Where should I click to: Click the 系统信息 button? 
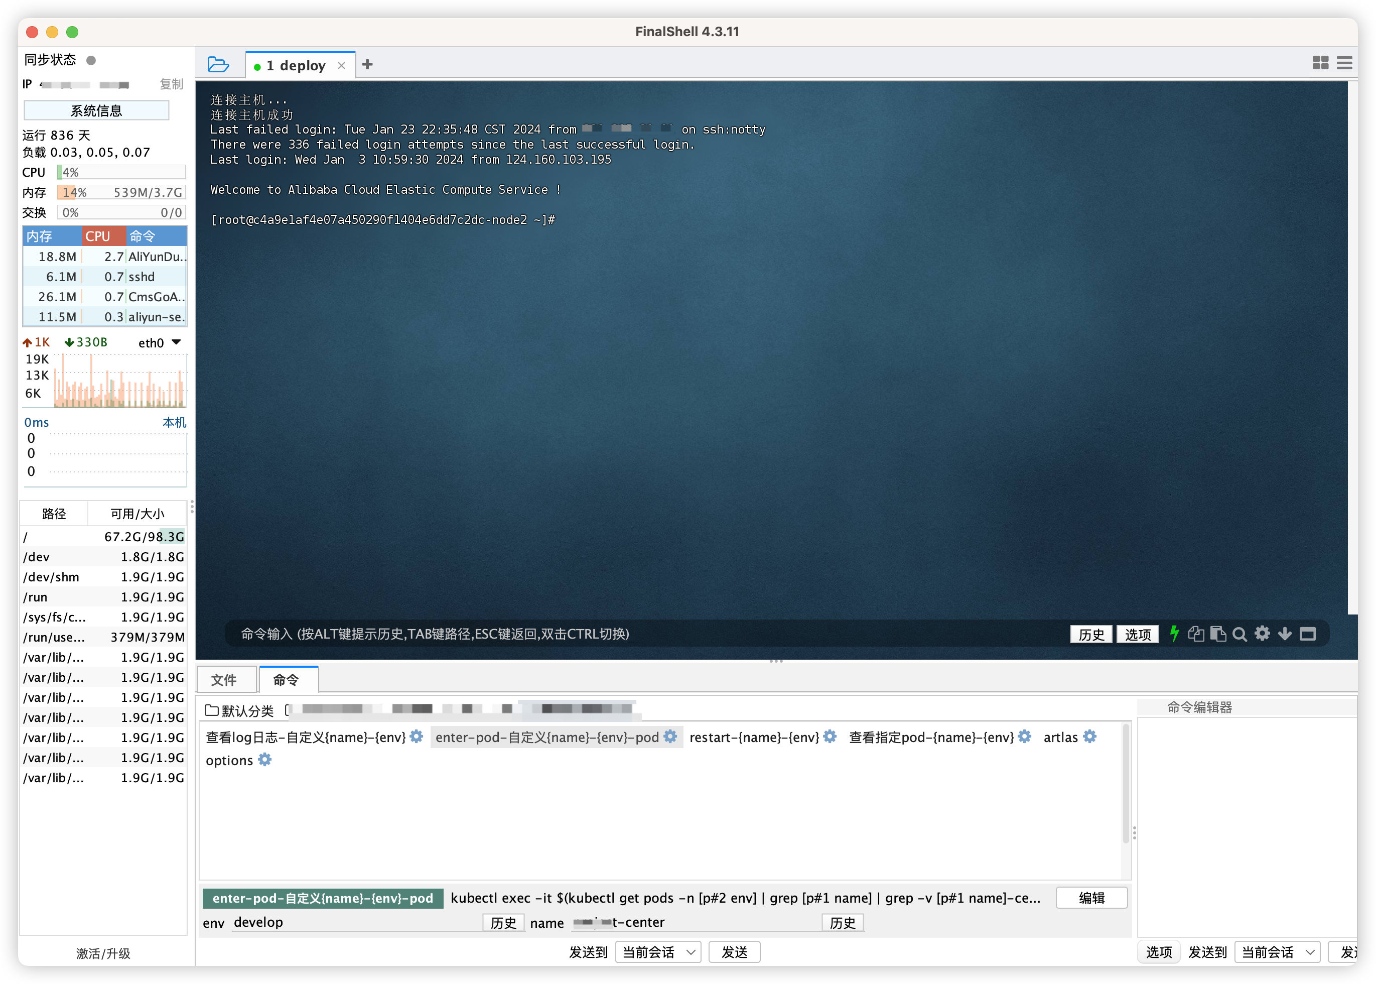tap(96, 110)
